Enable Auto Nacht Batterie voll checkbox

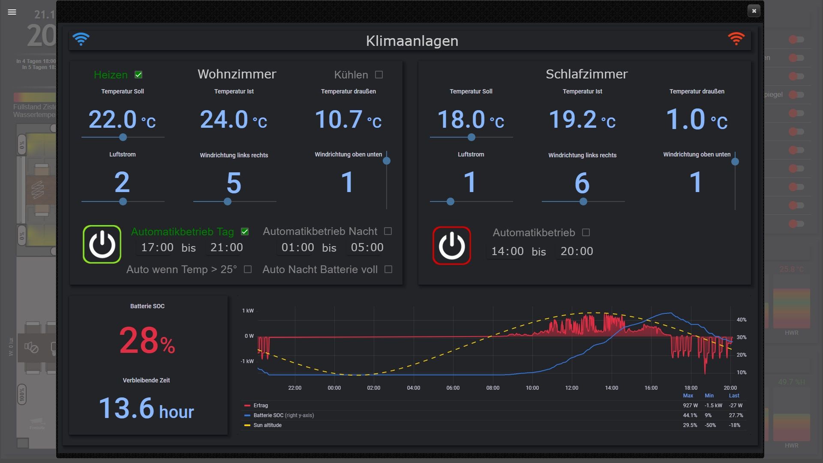[x=388, y=269]
